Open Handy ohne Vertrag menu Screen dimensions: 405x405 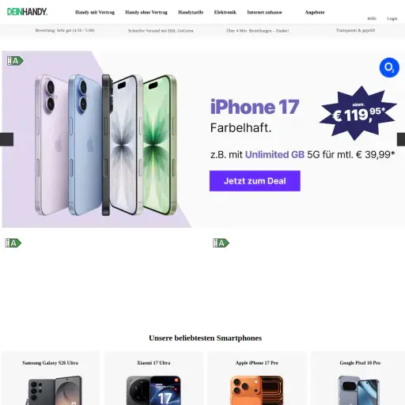(x=146, y=13)
